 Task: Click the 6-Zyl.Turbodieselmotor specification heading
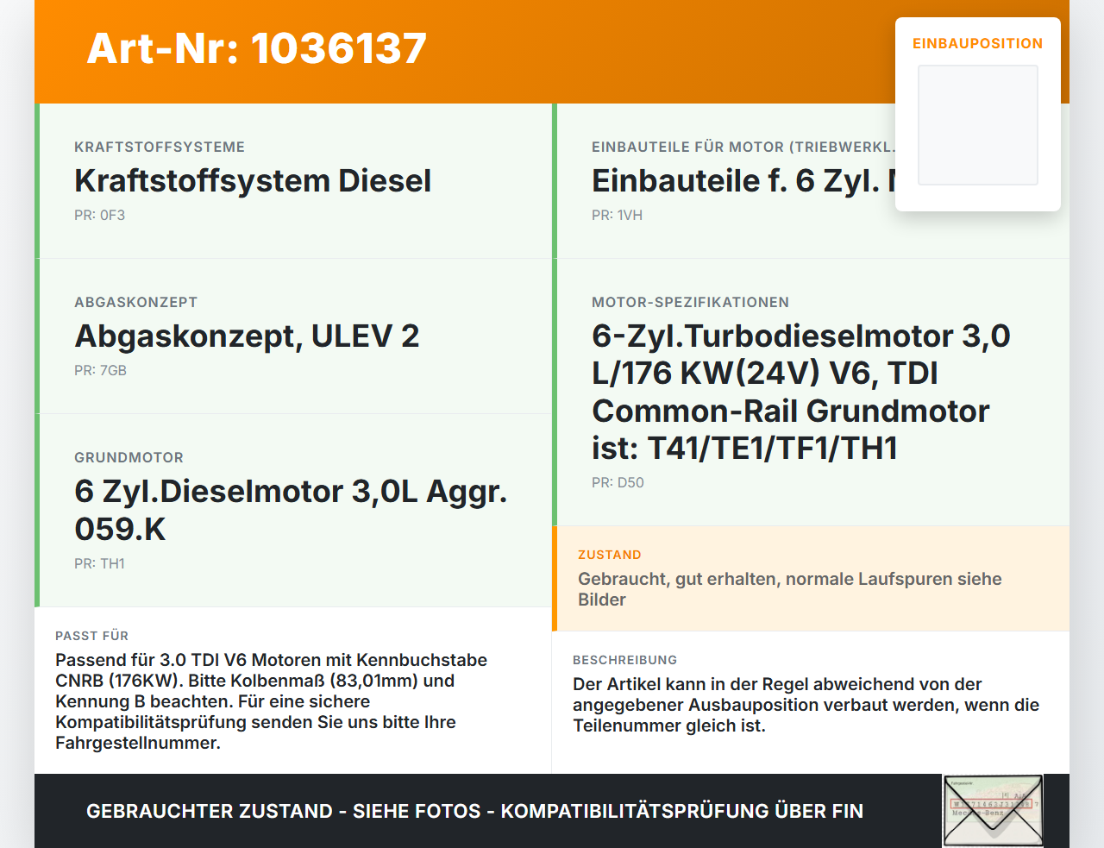point(801,392)
